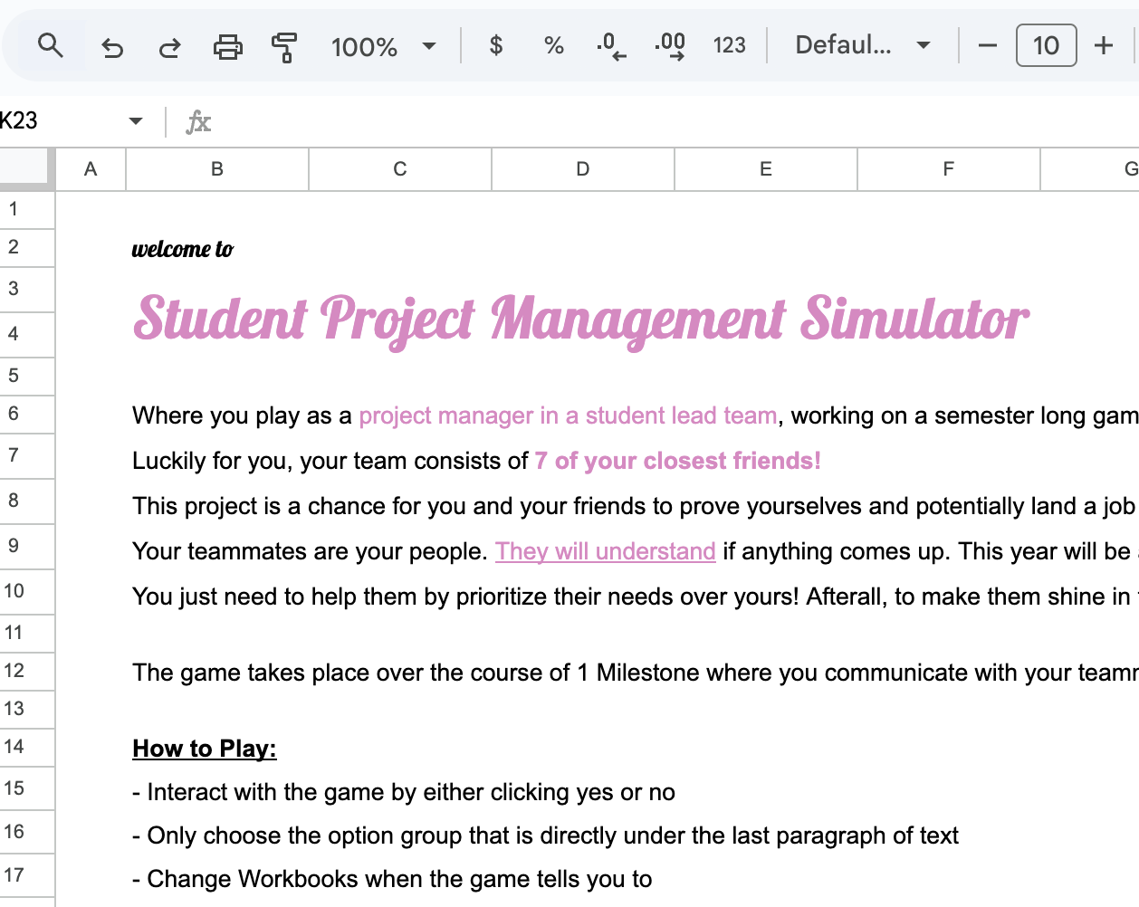Select the Paint format tool
This screenshot has width=1139, height=907.
coord(283,44)
